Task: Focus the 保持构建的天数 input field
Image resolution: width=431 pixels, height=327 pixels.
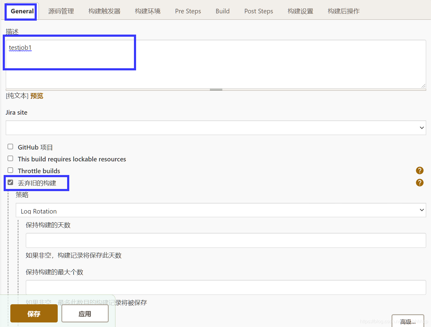Action: (226, 240)
